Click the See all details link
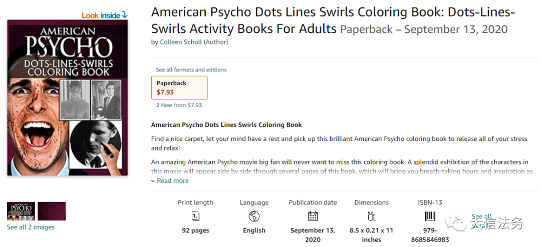 [x=482, y=221]
